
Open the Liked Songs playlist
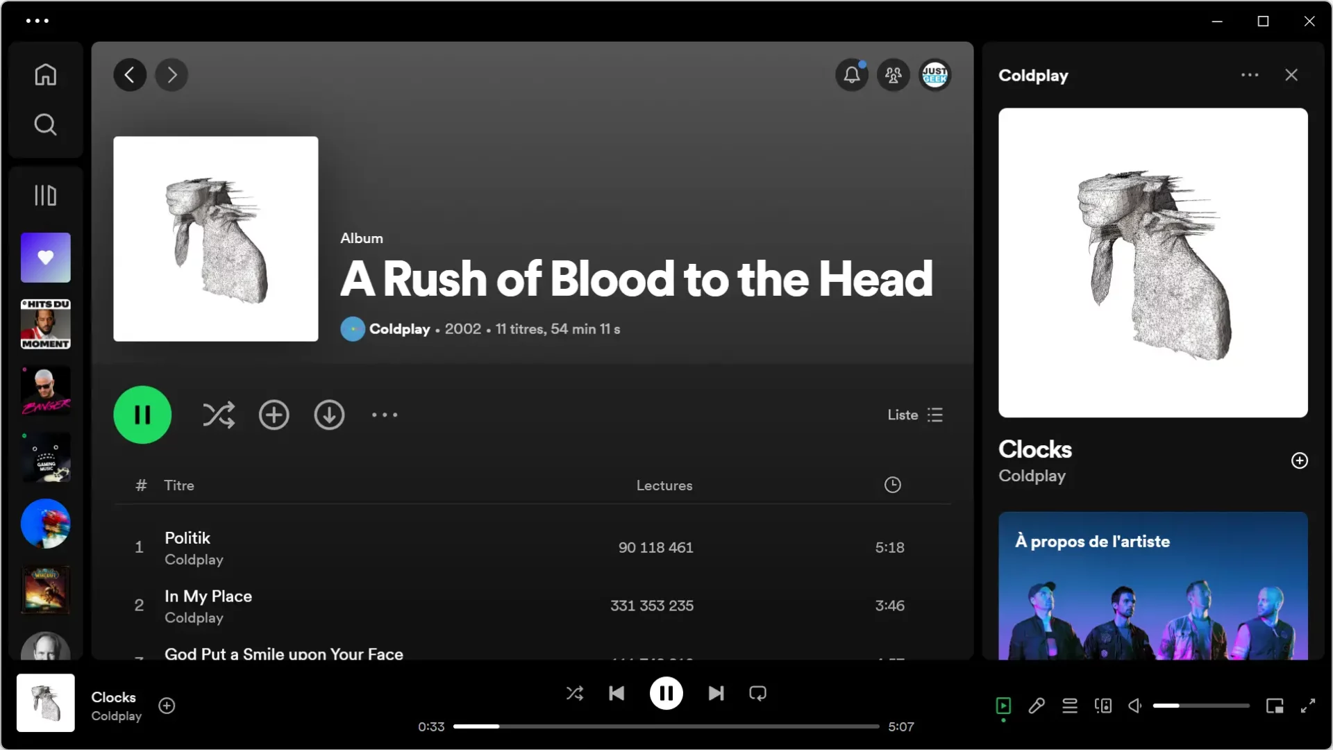point(46,258)
